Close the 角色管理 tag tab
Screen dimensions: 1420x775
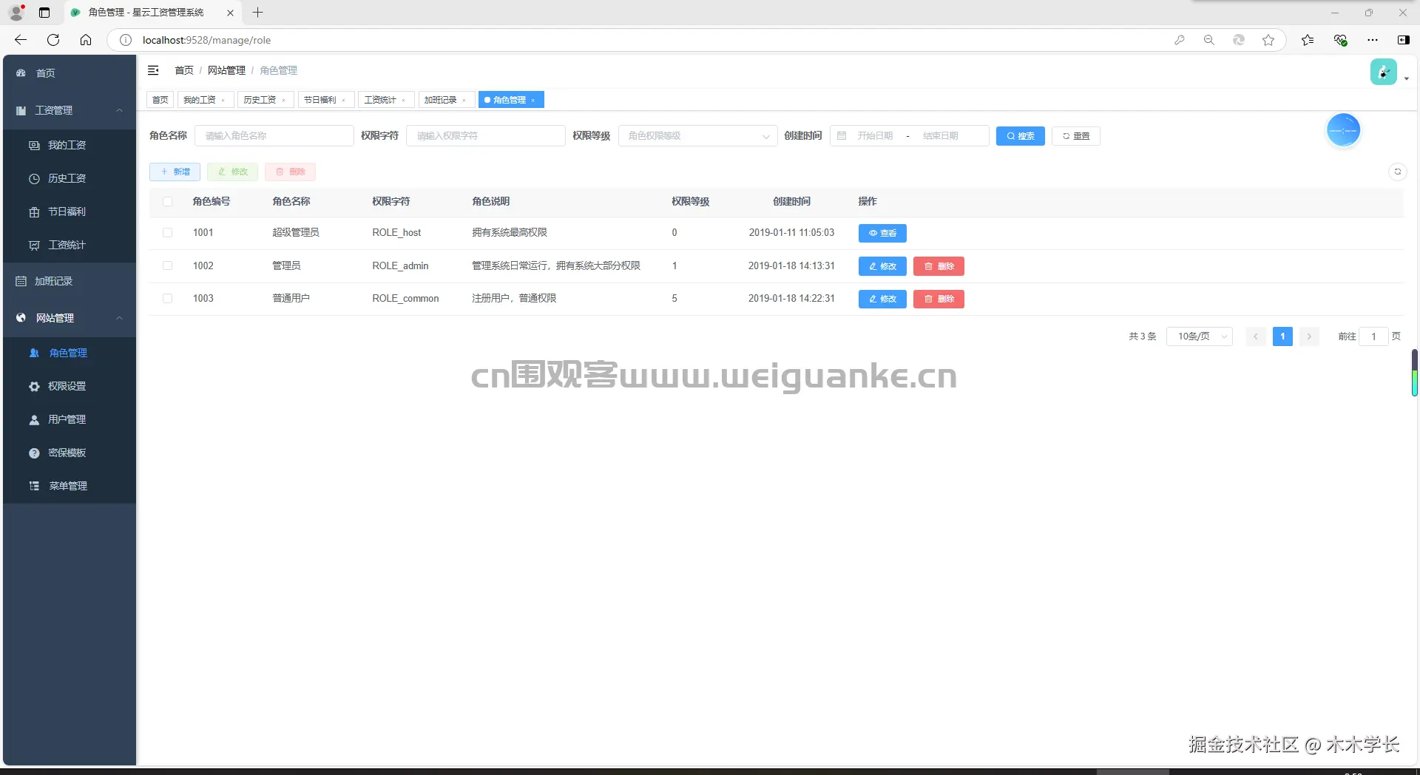(x=533, y=101)
